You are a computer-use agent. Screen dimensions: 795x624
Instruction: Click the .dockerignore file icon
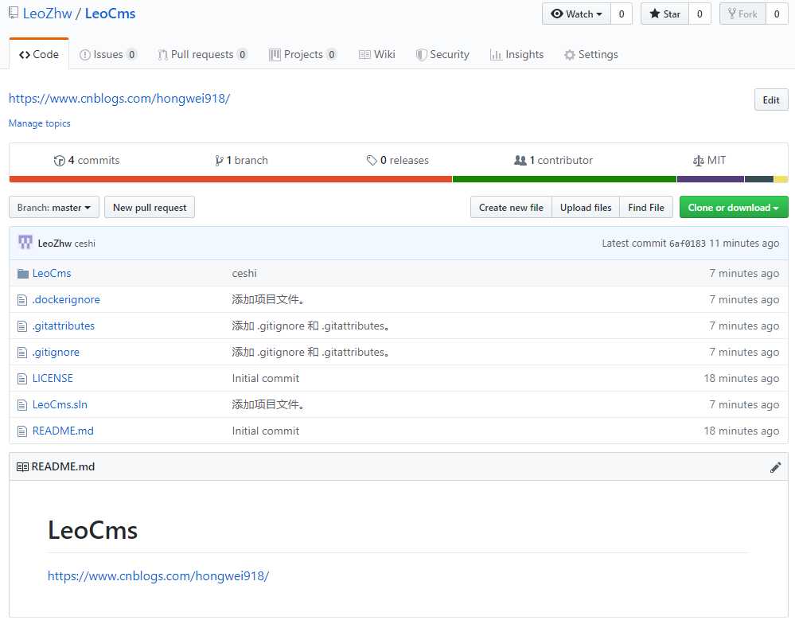coord(22,300)
